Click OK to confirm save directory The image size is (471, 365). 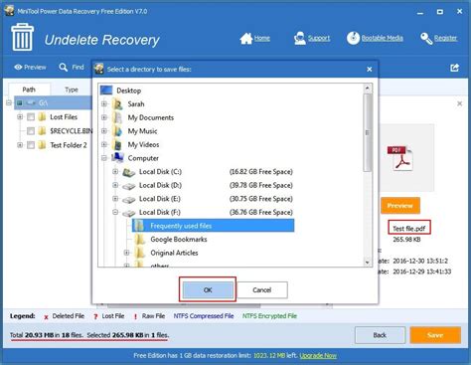pos(208,290)
